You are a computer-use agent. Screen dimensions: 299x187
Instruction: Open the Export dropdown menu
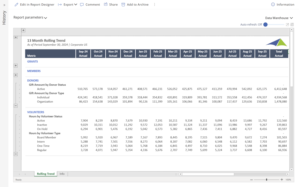67,4
